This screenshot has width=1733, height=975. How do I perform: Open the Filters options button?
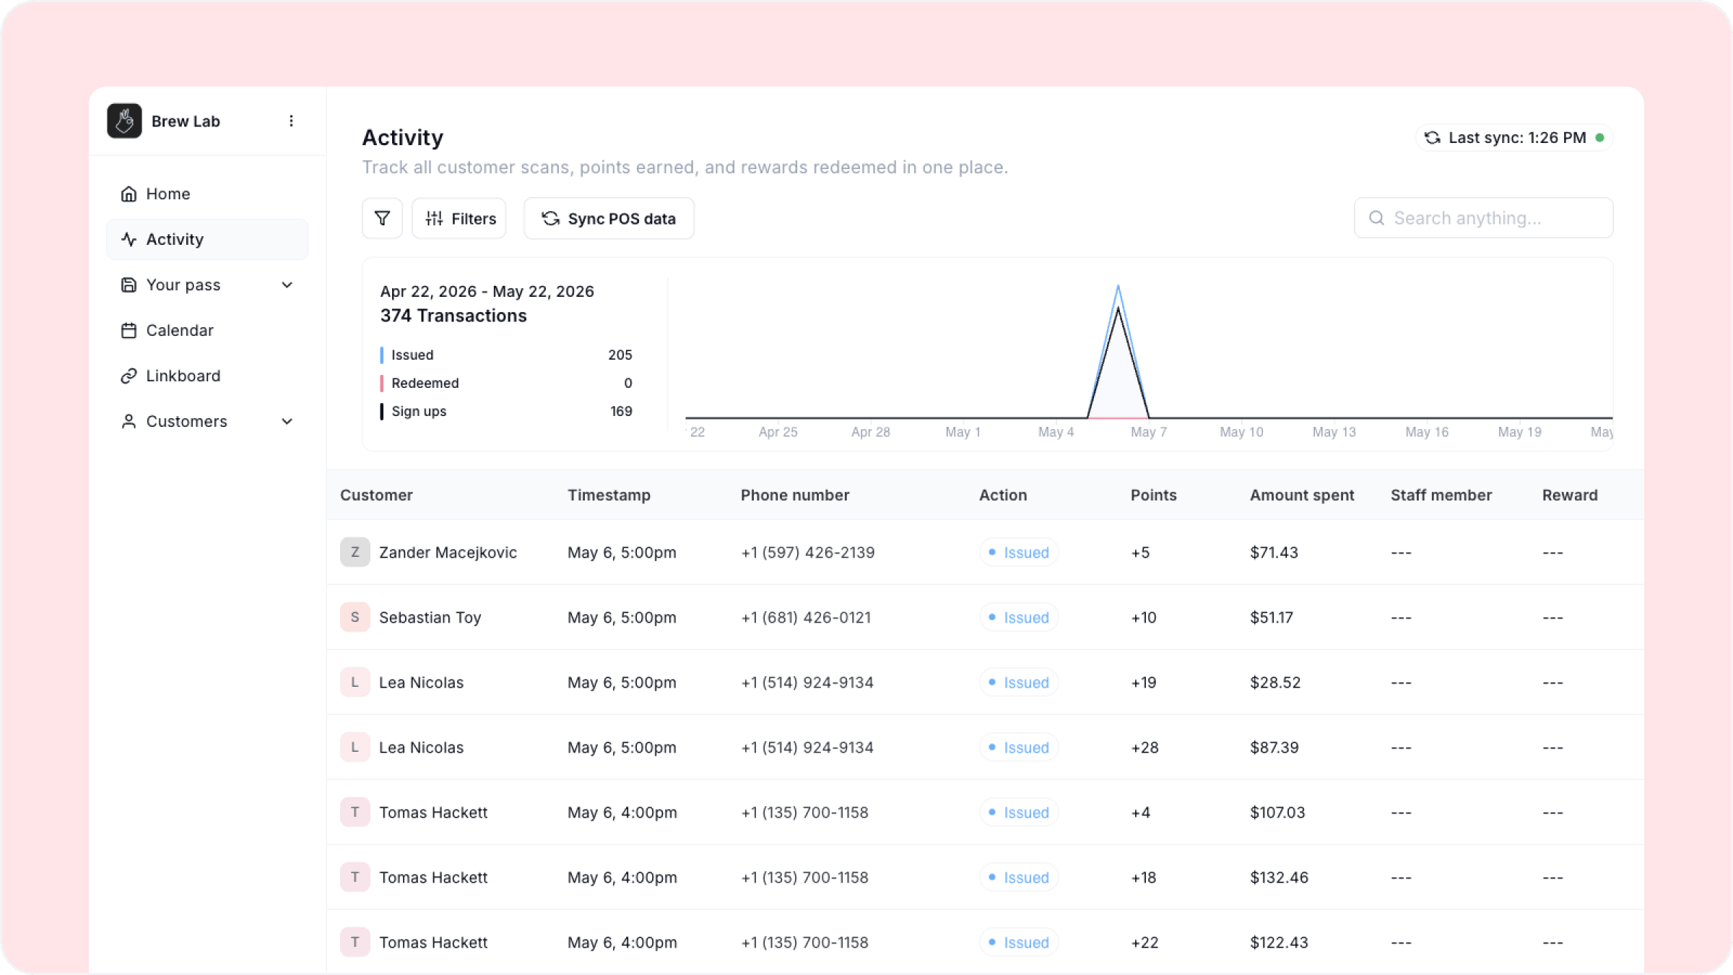click(459, 218)
